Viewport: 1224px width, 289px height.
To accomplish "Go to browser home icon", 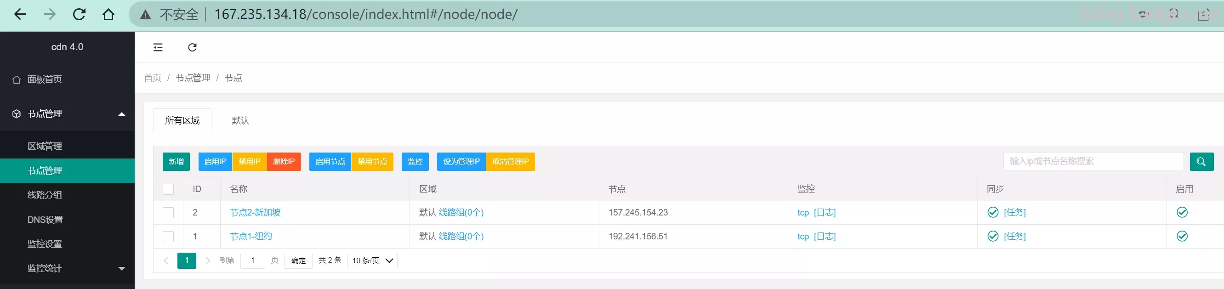I will coord(108,14).
